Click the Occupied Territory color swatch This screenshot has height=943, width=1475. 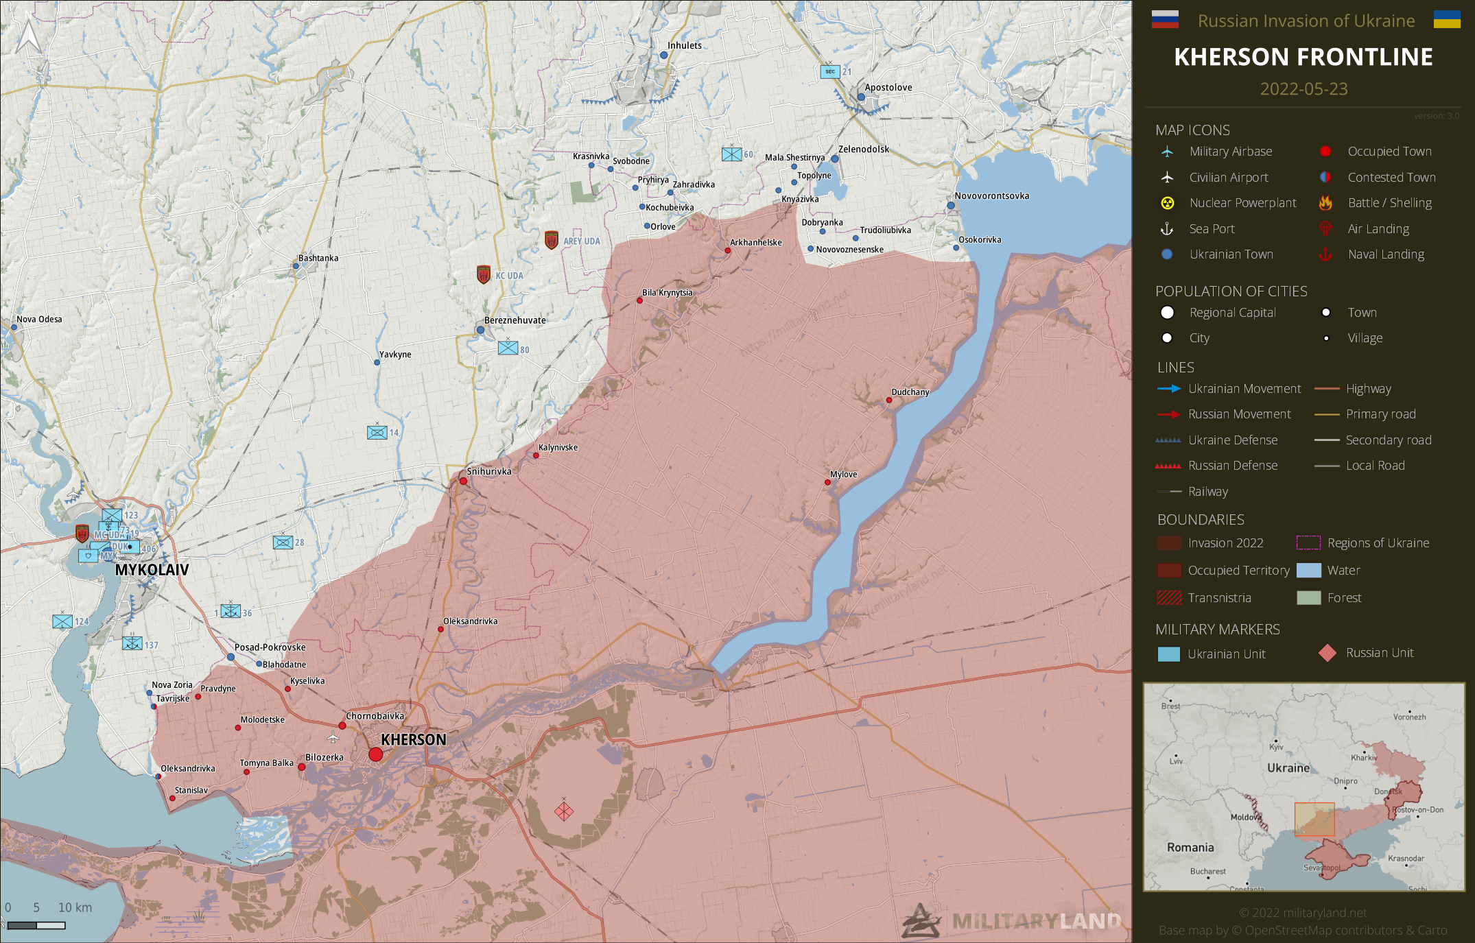pos(1169,571)
